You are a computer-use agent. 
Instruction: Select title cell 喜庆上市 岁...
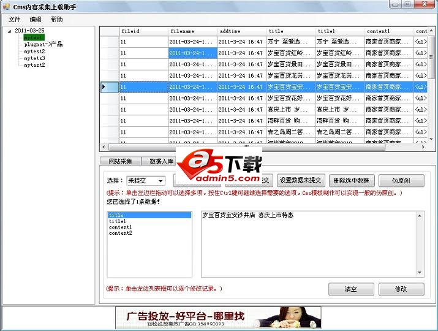click(x=291, y=110)
